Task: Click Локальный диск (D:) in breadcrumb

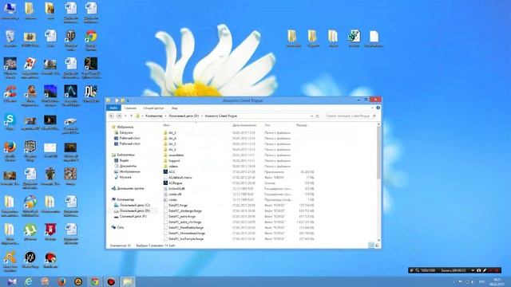Action: point(184,116)
